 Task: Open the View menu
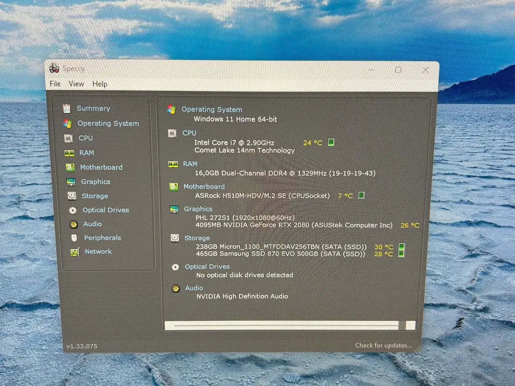click(76, 84)
